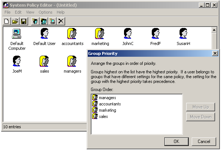Click the scrollbar up arrow in the main window
221x150 pixels.
pos(214,30)
